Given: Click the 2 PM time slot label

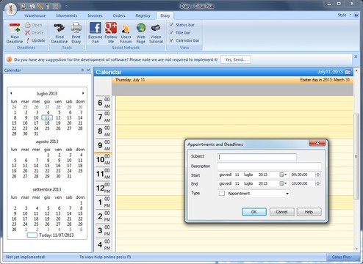Looking at the screenshot, I should click(103, 216).
